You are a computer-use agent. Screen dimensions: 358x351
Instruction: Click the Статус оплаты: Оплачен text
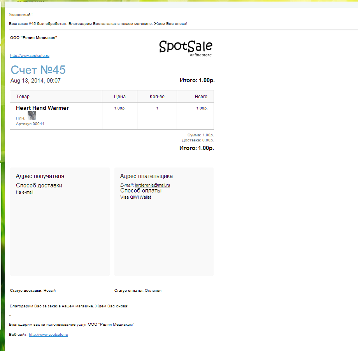click(138, 291)
